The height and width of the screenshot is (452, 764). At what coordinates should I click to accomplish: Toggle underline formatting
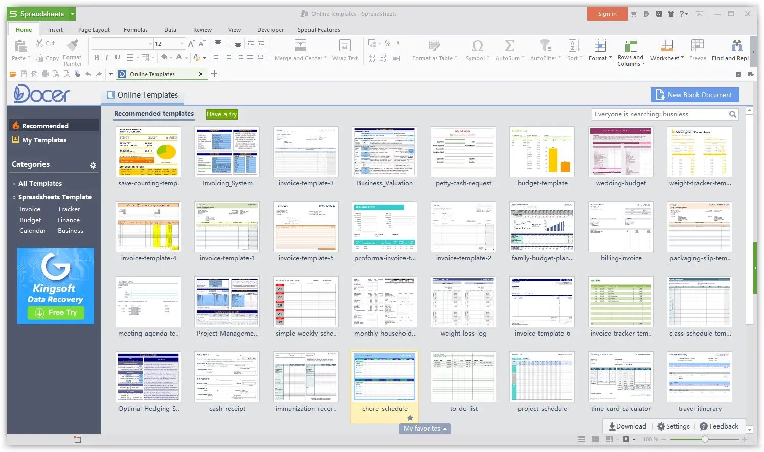(117, 58)
